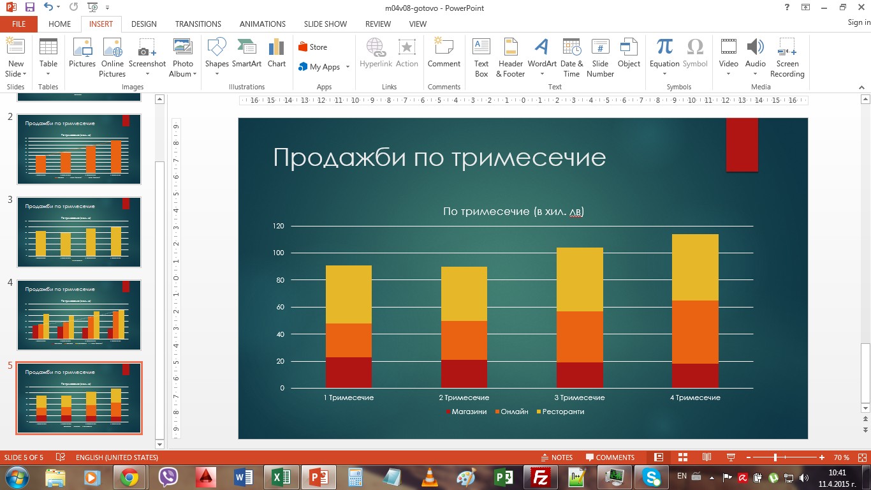871x490 pixels.
Task: Start slide show from status bar
Action: click(x=730, y=457)
